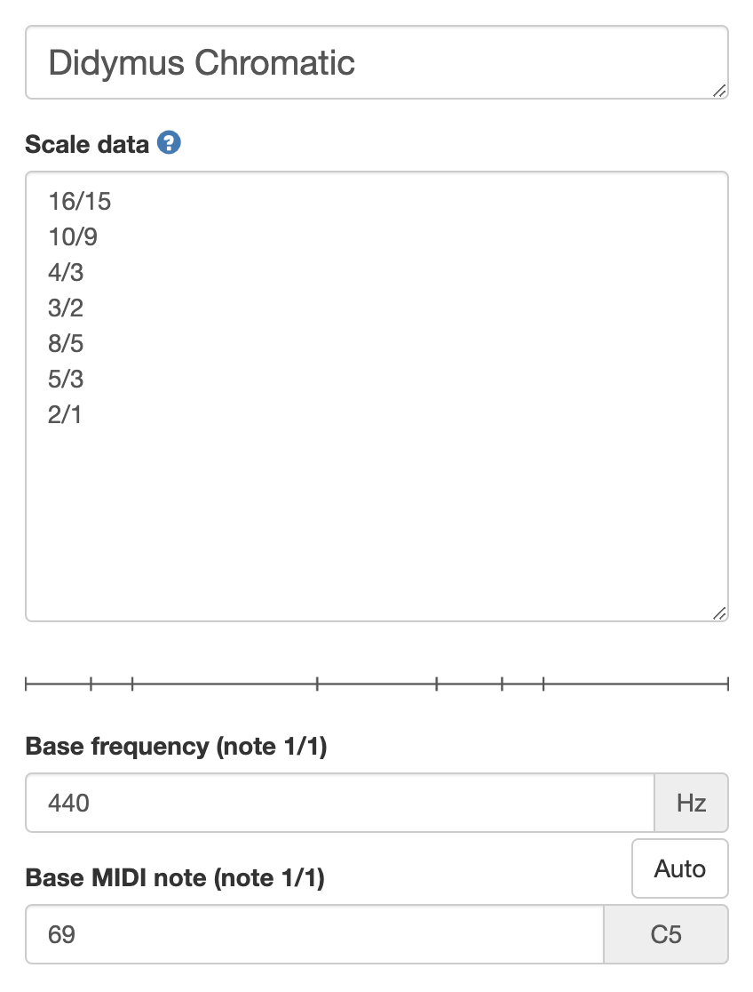
Task: Click the 'Scale data' field label
Action: pyautogui.click(x=87, y=144)
